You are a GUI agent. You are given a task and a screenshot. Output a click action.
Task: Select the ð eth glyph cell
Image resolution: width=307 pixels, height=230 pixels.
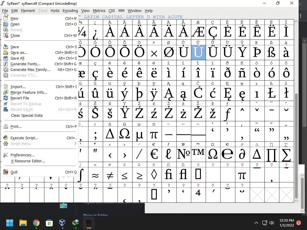pyautogui.click(x=228, y=73)
